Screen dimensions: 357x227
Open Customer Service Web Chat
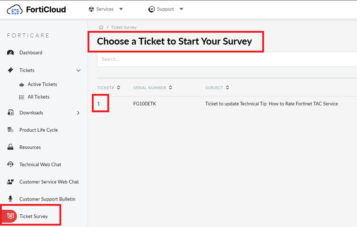point(49,182)
